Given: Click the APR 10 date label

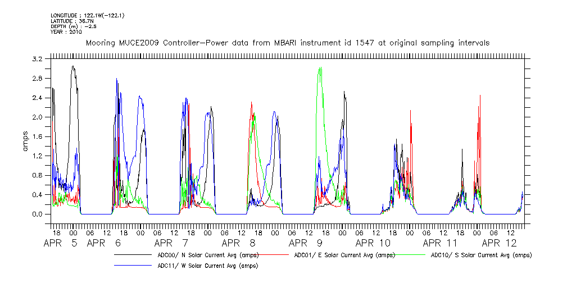Looking at the screenshot, I should pyautogui.click(x=373, y=243).
